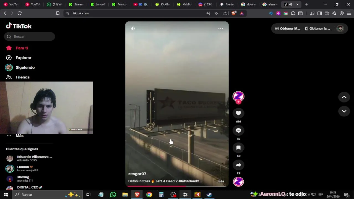Image resolution: width=354 pixels, height=199 pixels.
Task: Click the tiktok.com address bar
Action: pyautogui.click(x=136, y=13)
